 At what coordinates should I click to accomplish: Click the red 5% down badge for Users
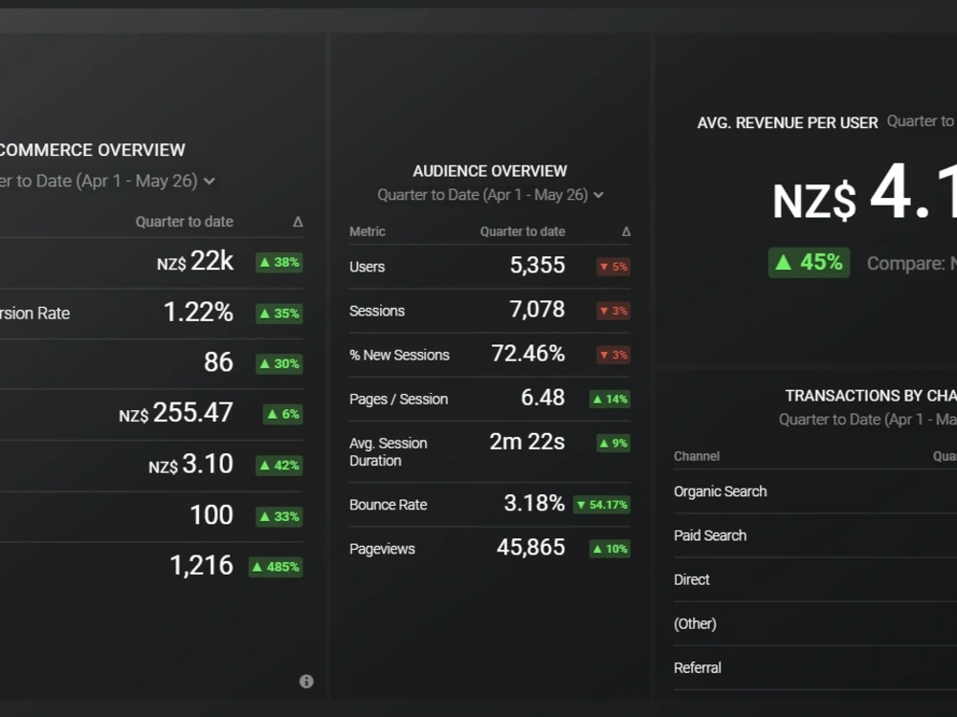[613, 267]
